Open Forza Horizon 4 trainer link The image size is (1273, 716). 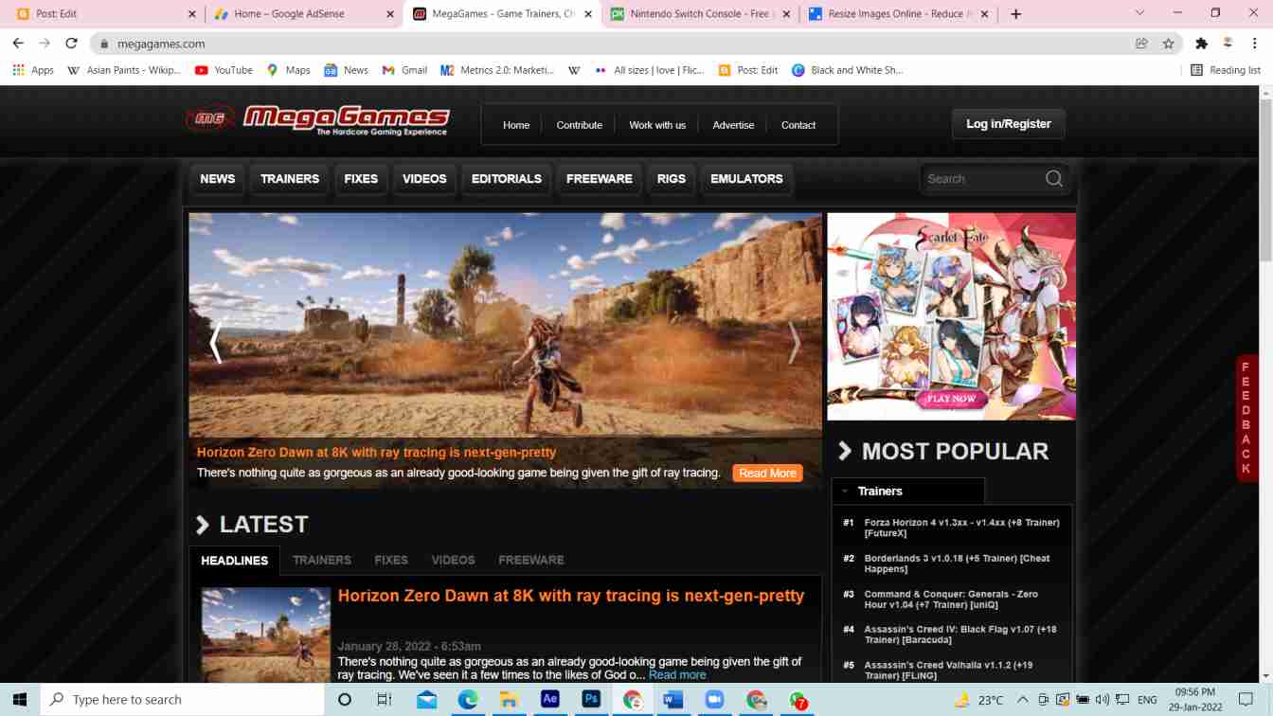pos(961,528)
